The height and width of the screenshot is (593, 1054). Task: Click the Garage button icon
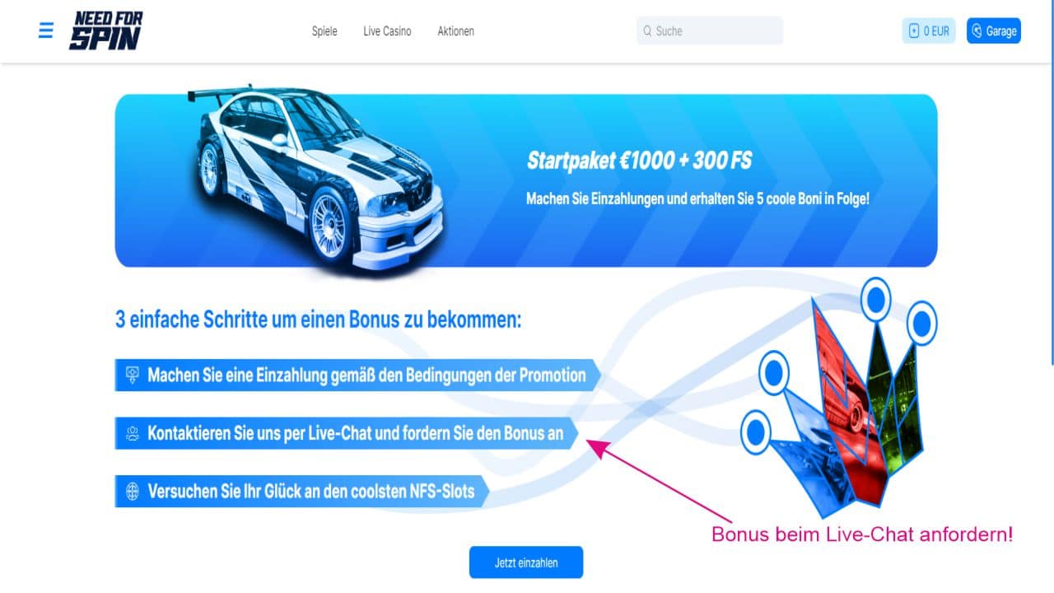point(977,31)
